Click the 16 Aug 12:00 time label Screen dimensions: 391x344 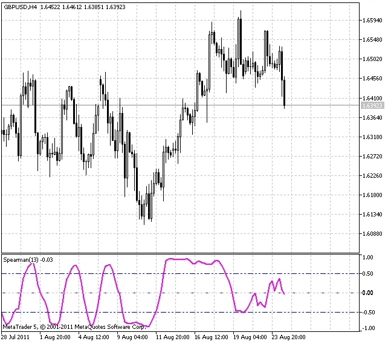pyautogui.click(x=210, y=336)
